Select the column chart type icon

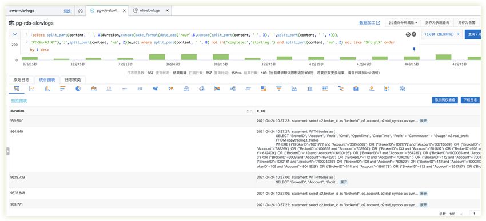tap(47, 89)
